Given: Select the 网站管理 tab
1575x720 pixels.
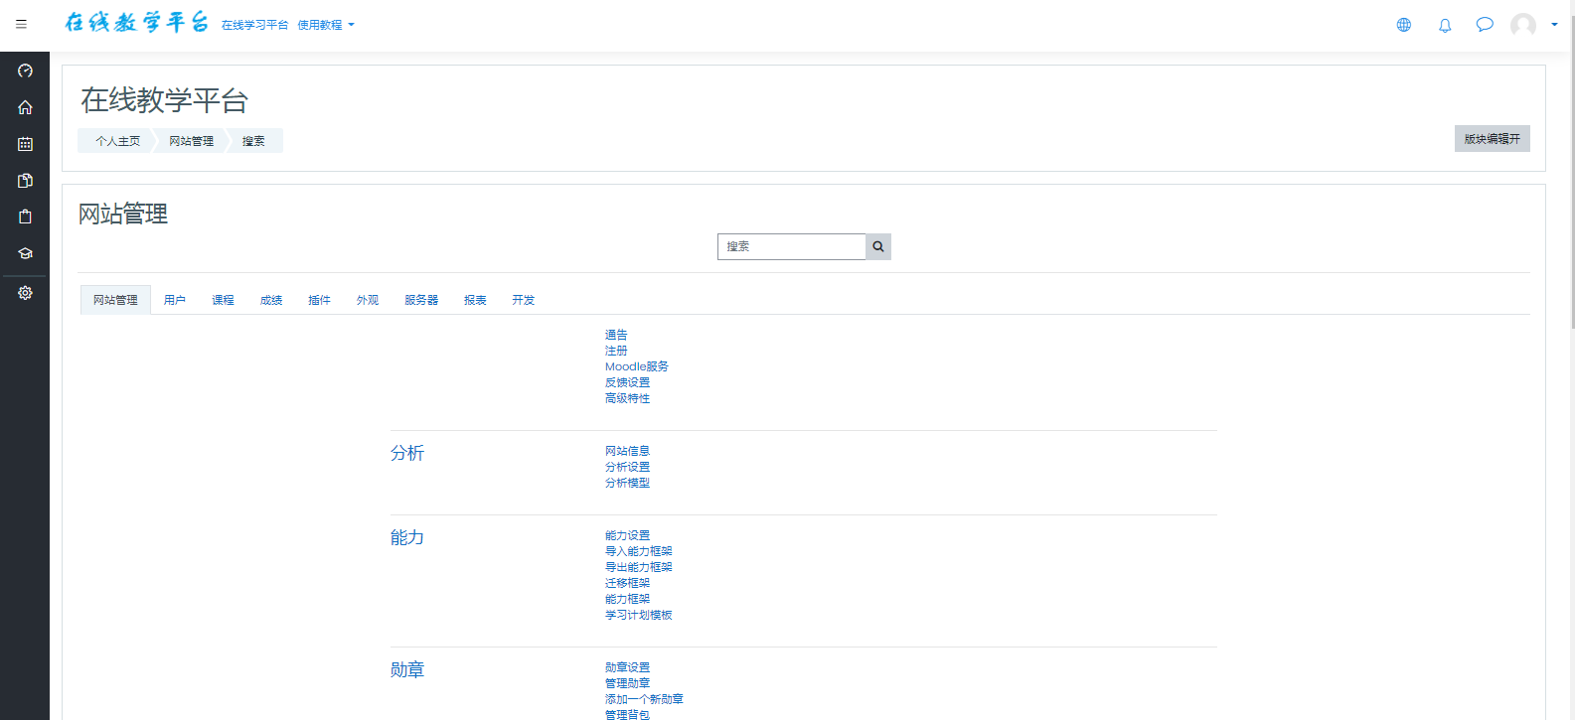Looking at the screenshot, I should point(115,300).
